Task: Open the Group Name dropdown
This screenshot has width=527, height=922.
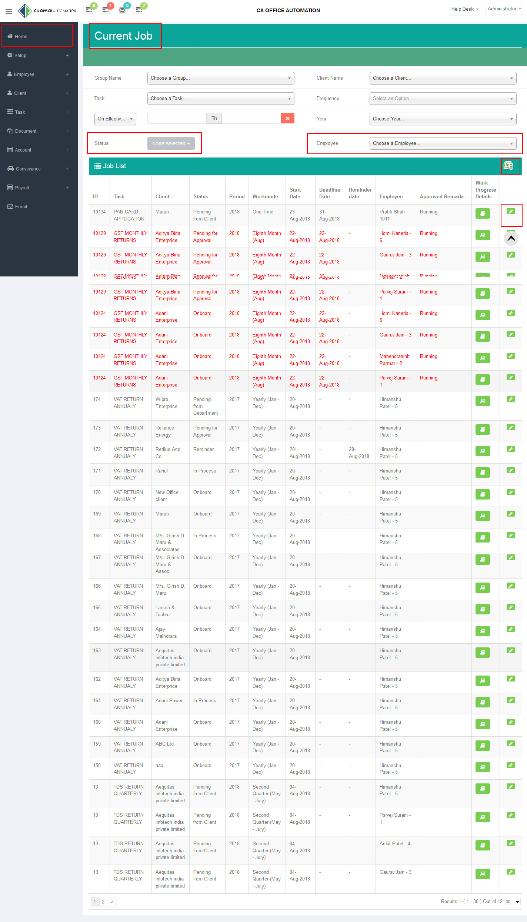Action: click(221, 78)
